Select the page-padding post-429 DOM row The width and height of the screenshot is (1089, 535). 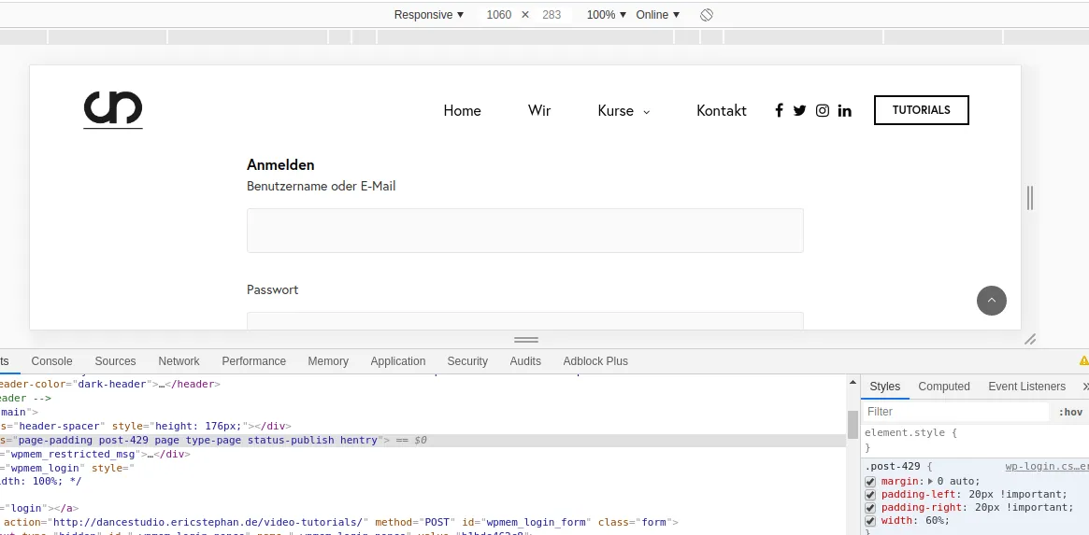[x=423, y=441]
